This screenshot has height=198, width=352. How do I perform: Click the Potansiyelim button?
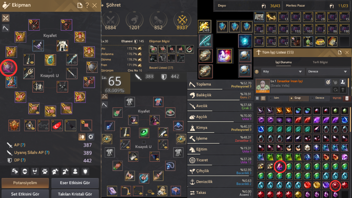[25, 183]
